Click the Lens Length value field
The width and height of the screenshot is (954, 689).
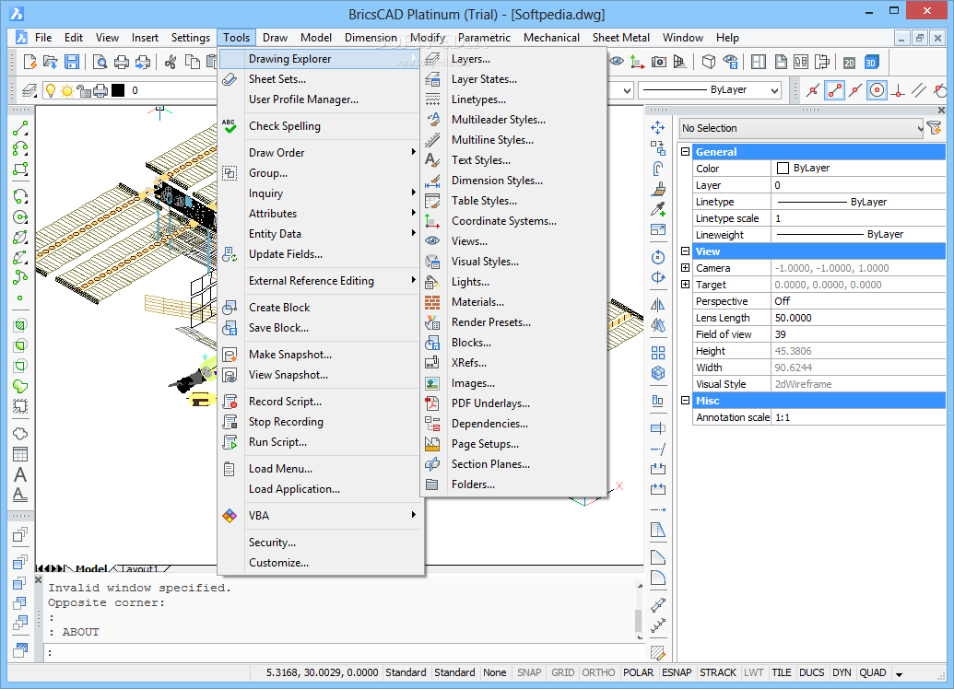click(x=858, y=318)
